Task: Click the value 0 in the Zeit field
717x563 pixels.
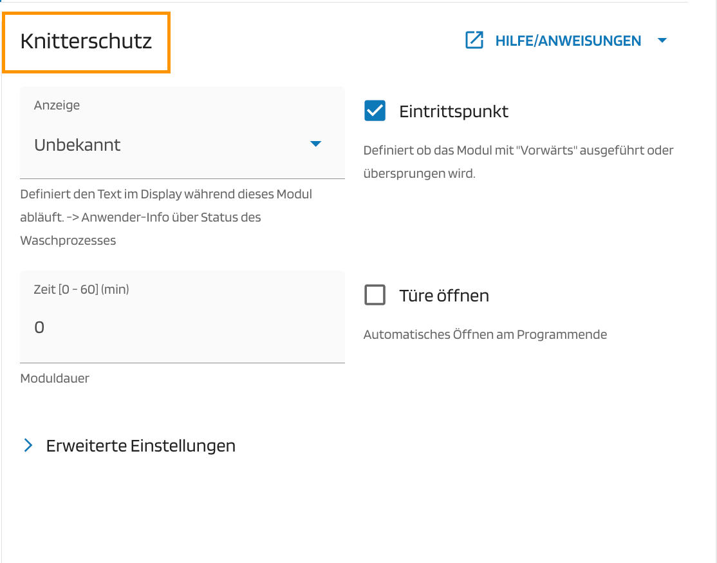Action: [x=39, y=327]
